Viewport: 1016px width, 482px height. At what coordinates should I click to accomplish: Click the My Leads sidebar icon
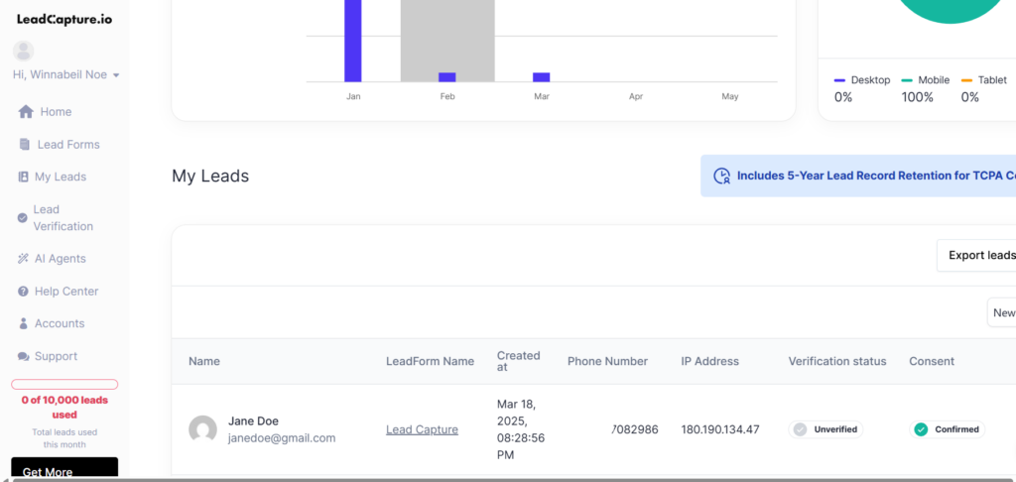click(25, 178)
